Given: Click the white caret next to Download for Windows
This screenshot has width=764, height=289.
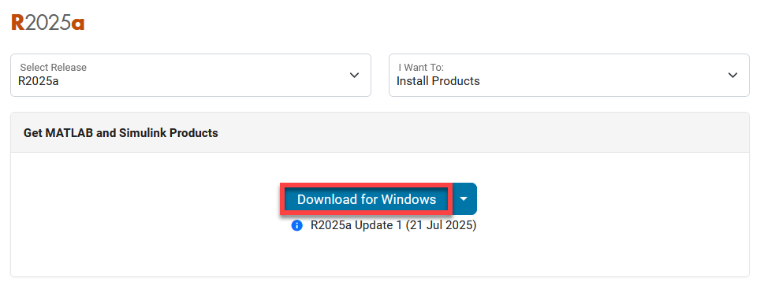Looking at the screenshot, I should point(464,198).
